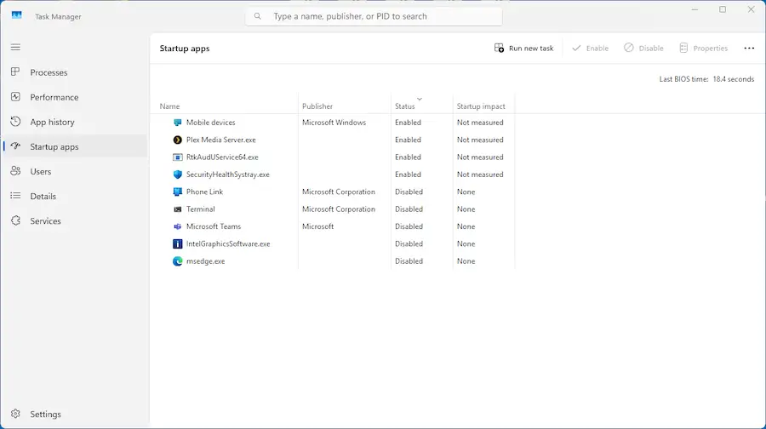Viewport: 766px width, 429px height.
Task: Click the search magnifier icon
Action: (257, 16)
